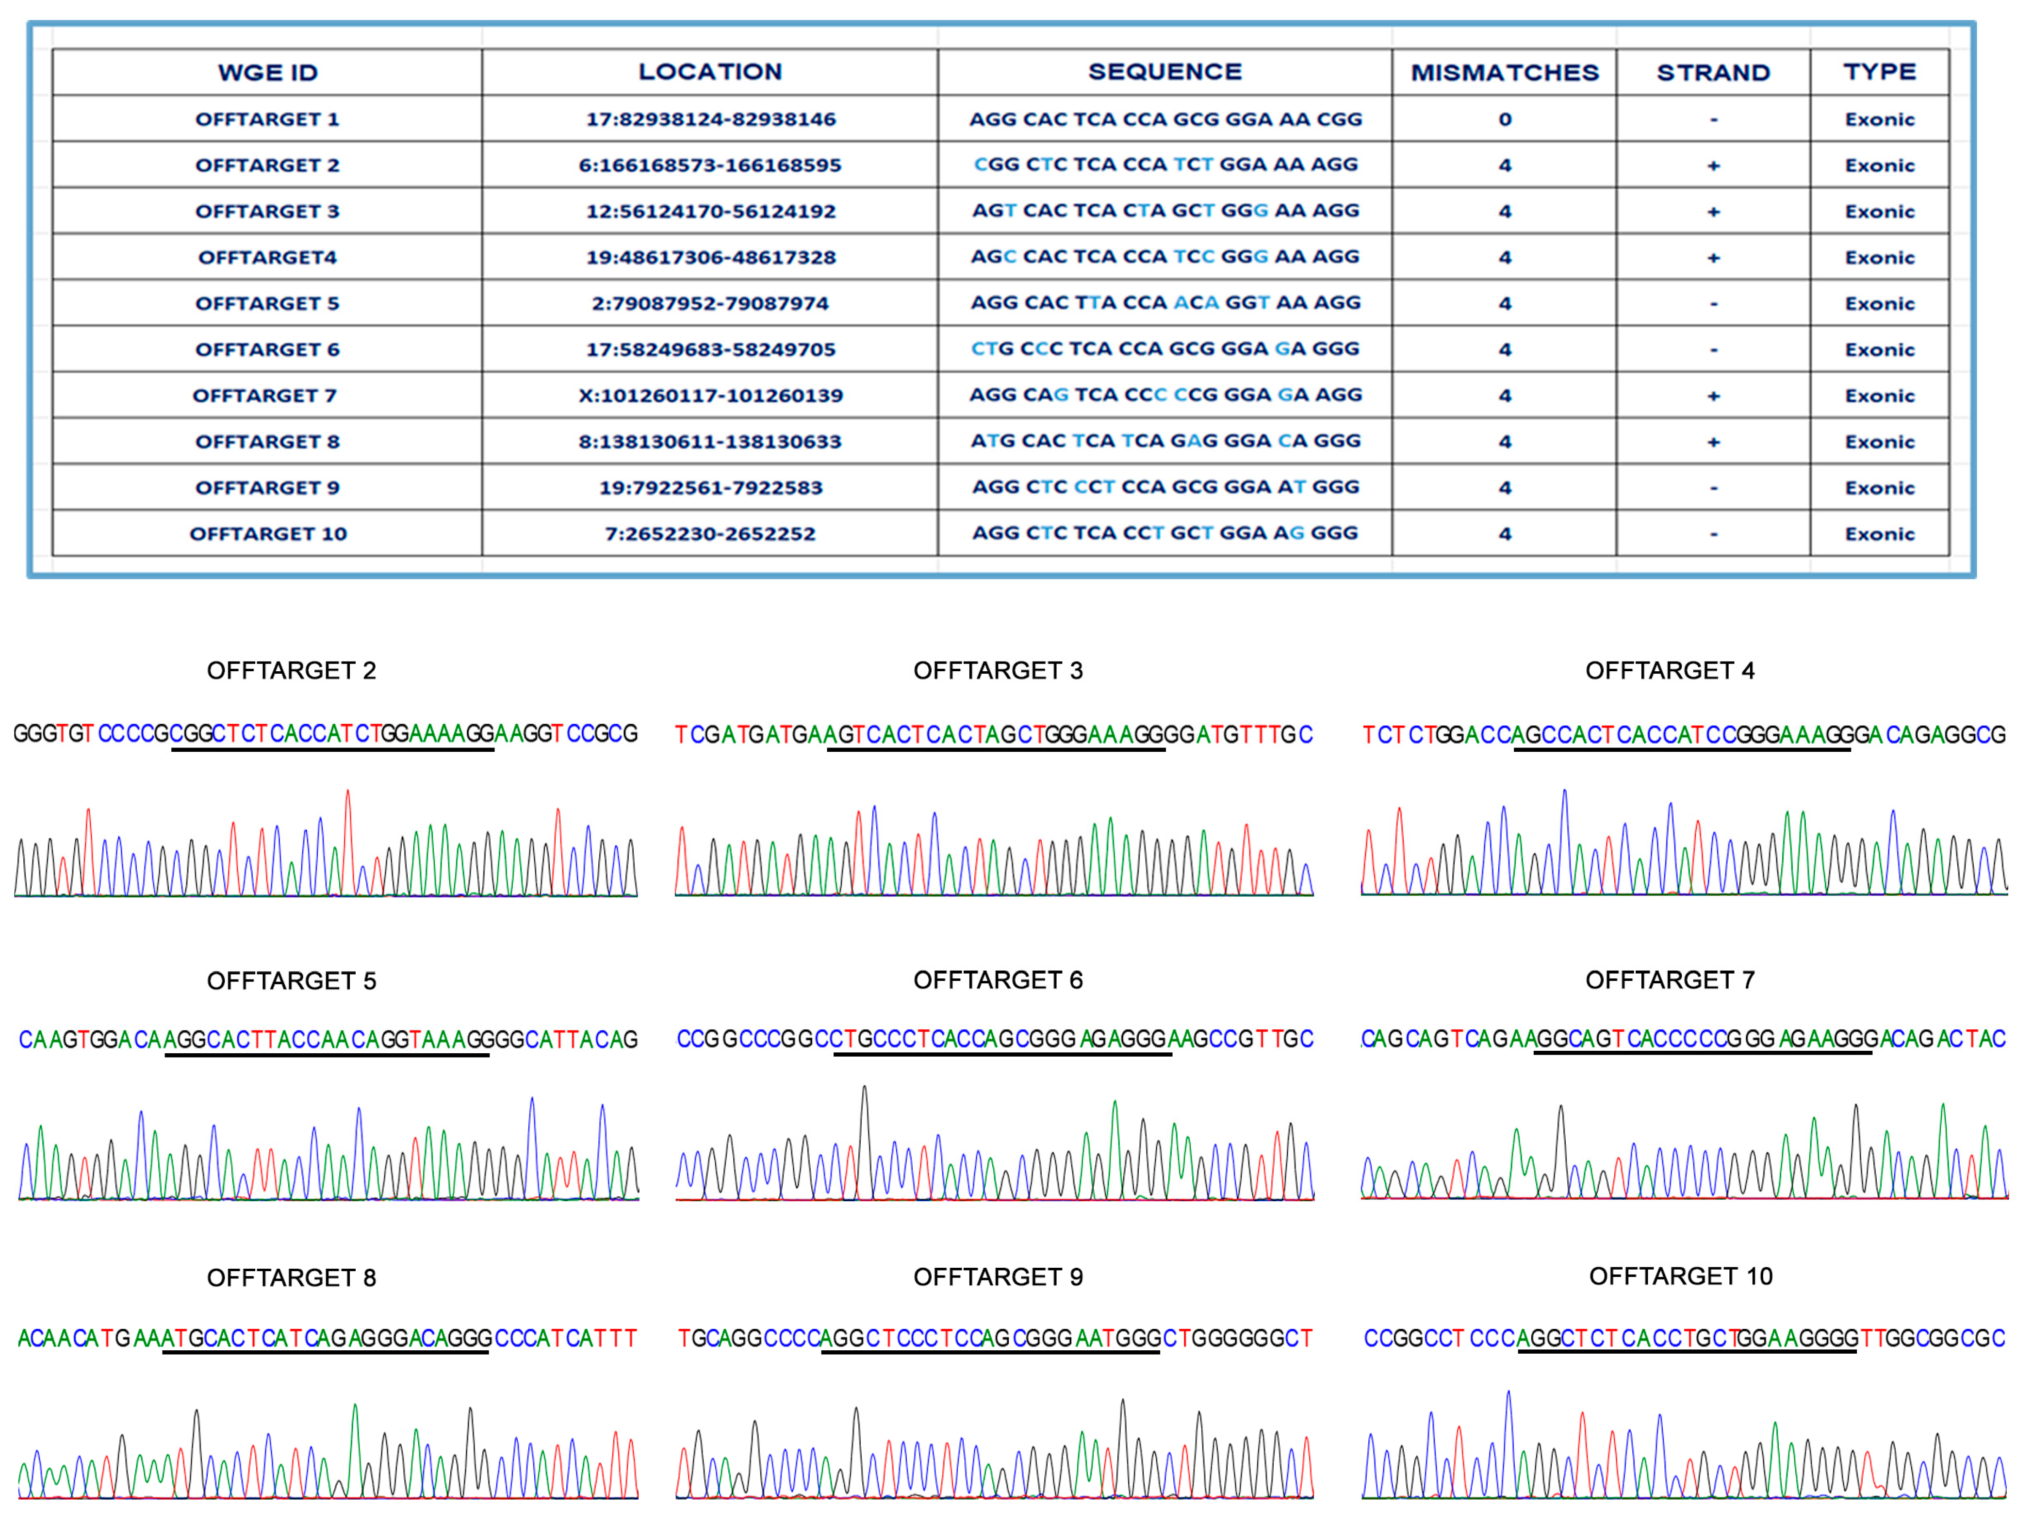
Task: Select the OFFTARGET 1 row ID cell
Action: [x=267, y=118]
